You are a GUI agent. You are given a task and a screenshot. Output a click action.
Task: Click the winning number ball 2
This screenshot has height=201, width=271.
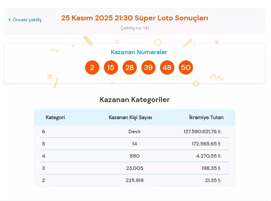tap(92, 67)
